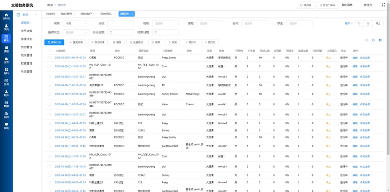Image resolution: width=390 pixels, height=192 pixels.
Task: Check row 2025-04-20 16:27~23:27 checkbox
Action: [49, 77]
